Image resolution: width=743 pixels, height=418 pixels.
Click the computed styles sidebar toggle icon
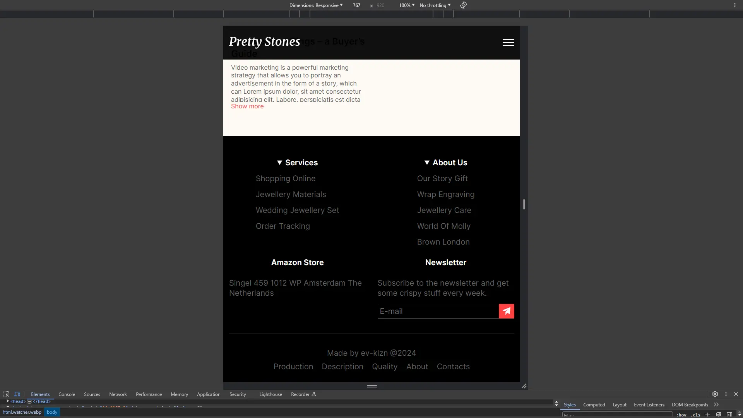(729, 415)
